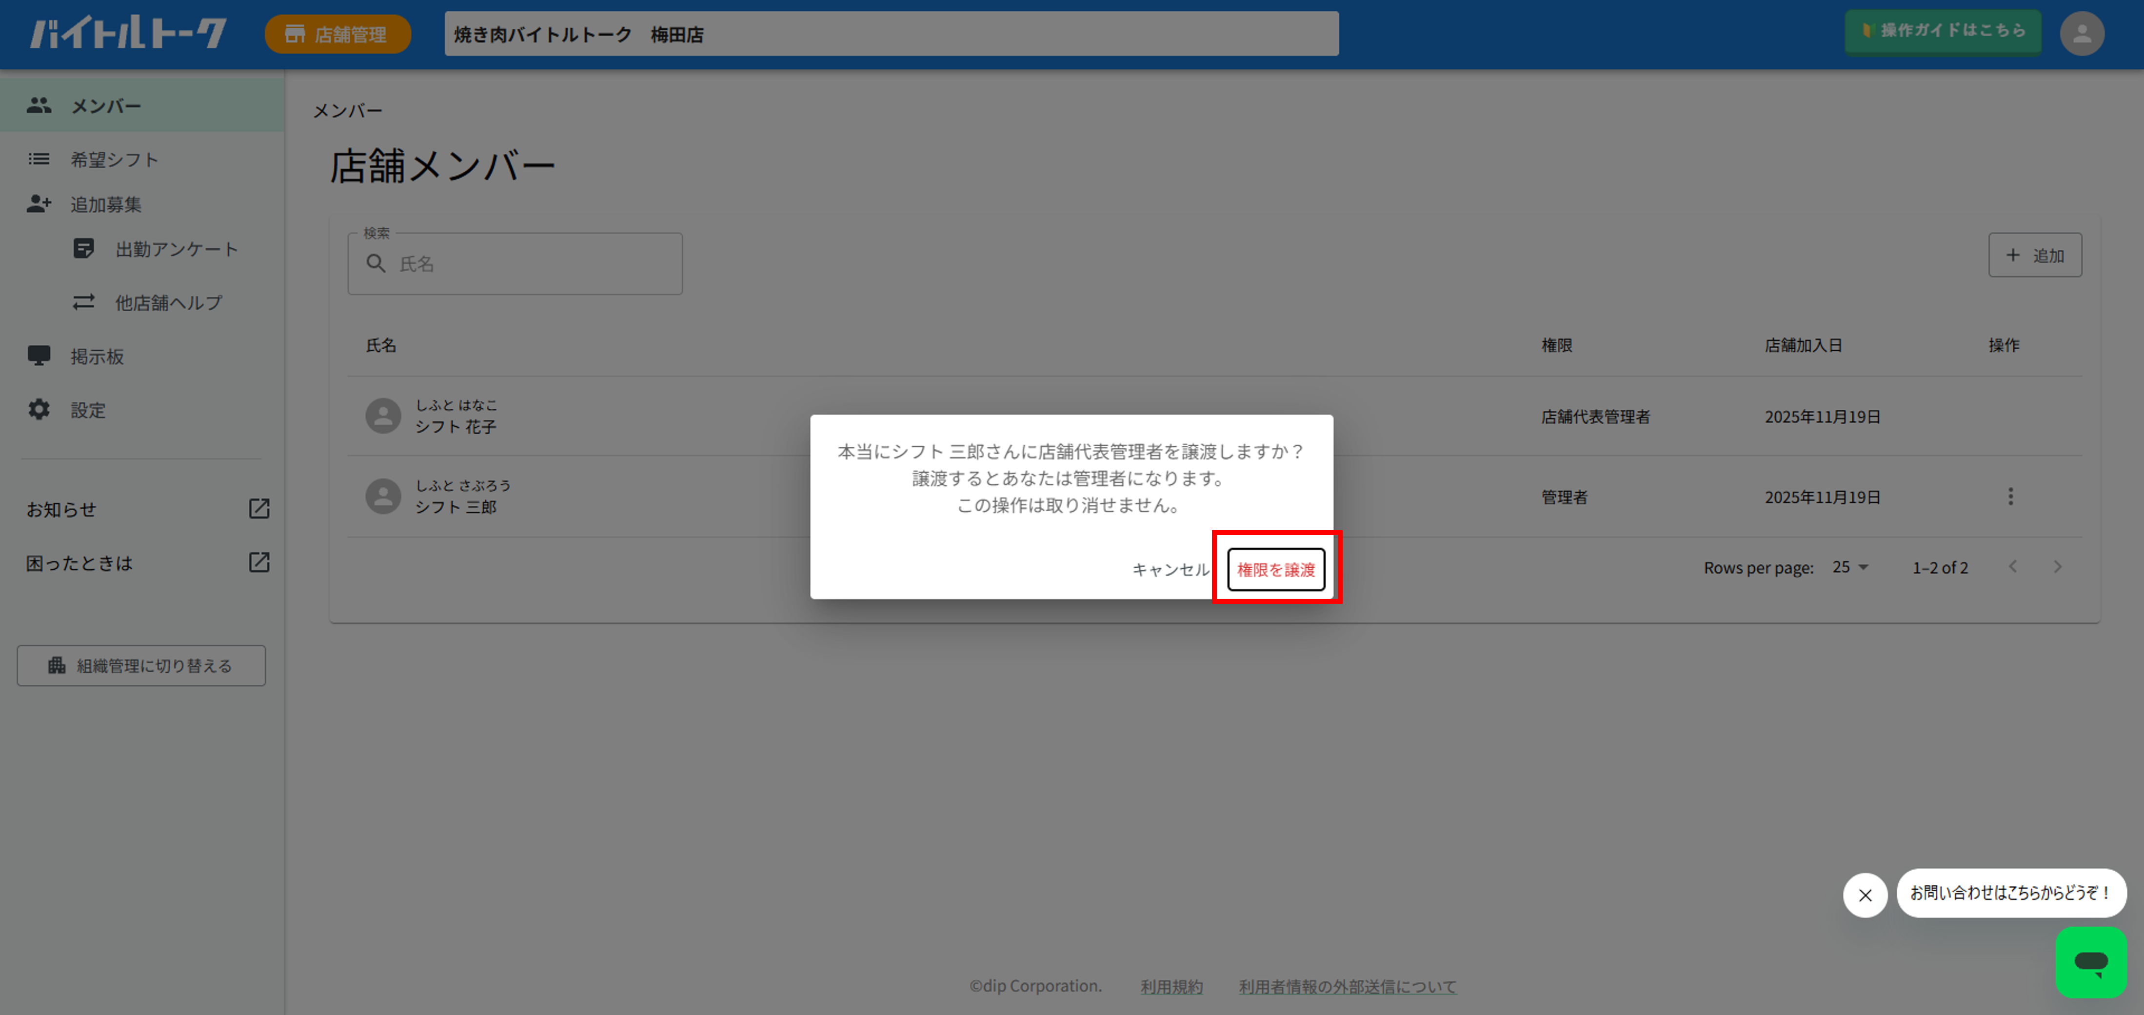Image resolution: width=2144 pixels, height=1015 pixels.
Task: Focus the 氏名 search field
Action: [x=515, y=264]
